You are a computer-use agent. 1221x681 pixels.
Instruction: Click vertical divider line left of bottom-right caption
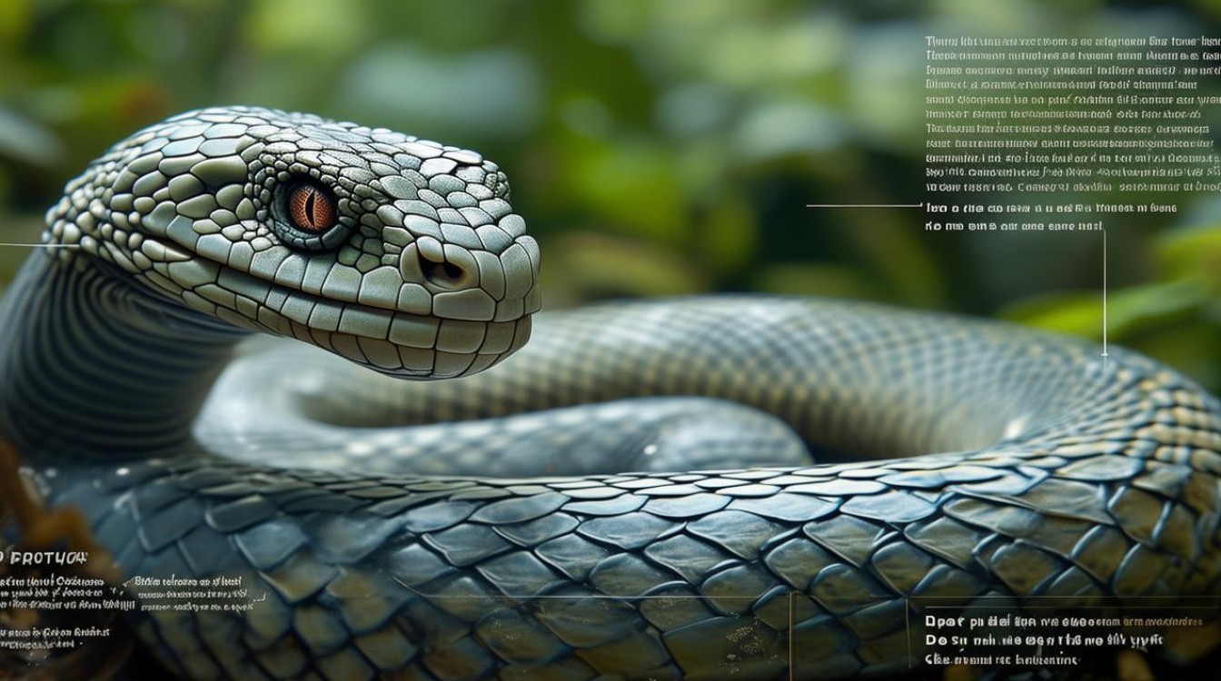pos(908,631)
